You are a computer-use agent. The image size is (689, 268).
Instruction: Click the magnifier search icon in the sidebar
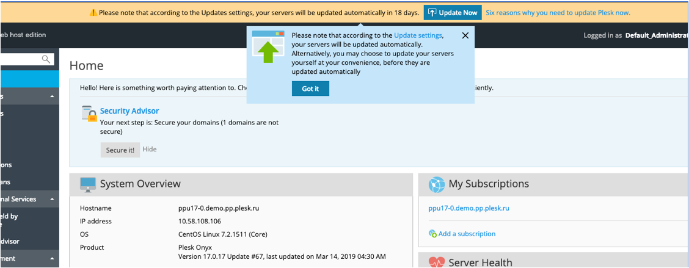point(46,59)
